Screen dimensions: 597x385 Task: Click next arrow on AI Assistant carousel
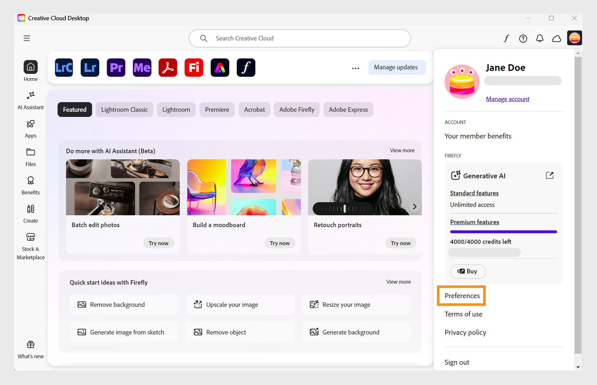point(415,206)
